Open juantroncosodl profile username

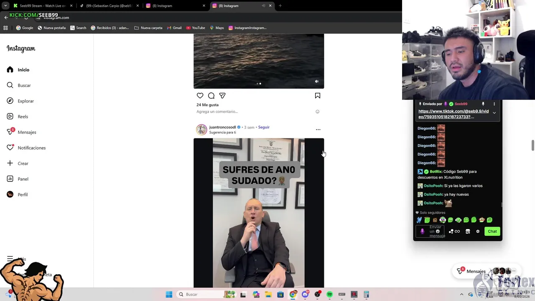tap(222, 127)
